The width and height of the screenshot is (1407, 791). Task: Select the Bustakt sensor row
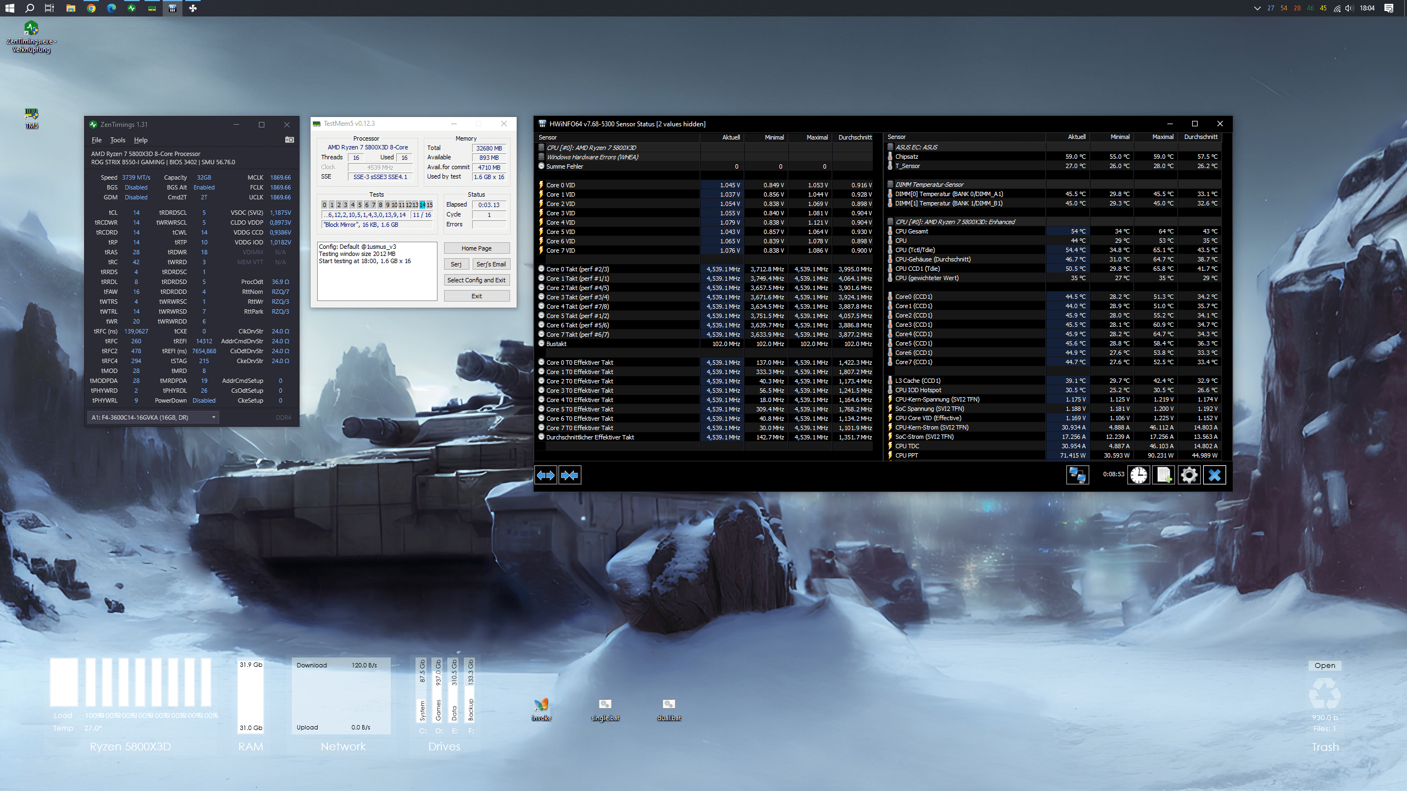(x=705, y=344)
